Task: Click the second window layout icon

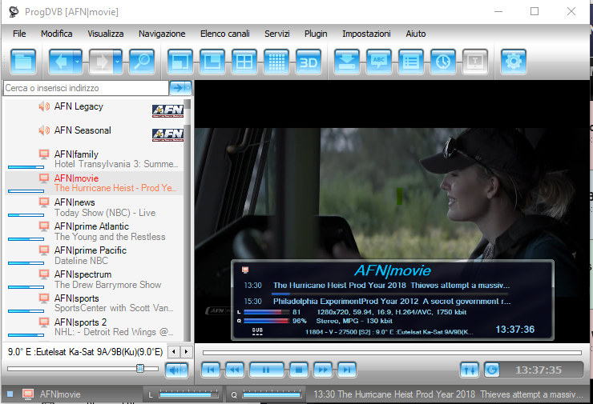Action: point(212,62)
